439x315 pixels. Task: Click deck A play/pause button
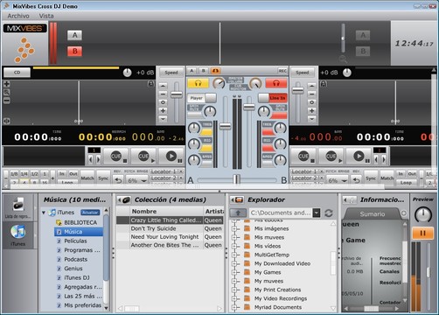point(172,157)
